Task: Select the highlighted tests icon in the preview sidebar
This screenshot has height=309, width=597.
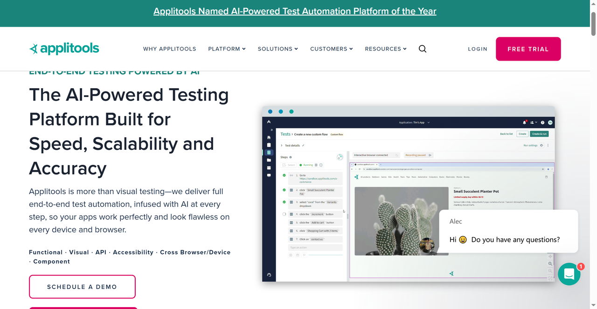Action: pos(269,153)
